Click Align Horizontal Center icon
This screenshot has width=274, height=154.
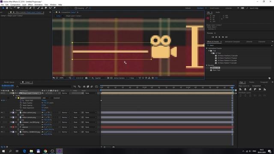pyautogui.click(x=245, y=89)
